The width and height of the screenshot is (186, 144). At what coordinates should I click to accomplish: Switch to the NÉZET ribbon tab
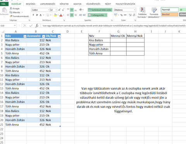coord(108,4)
